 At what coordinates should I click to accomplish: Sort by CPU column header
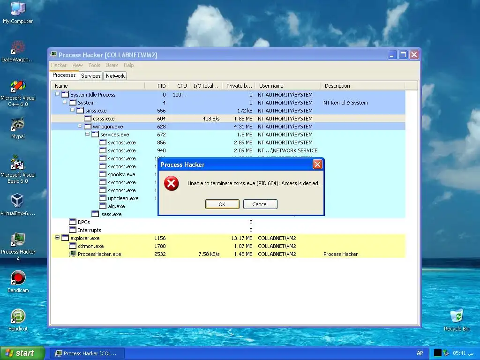(179, 86)
